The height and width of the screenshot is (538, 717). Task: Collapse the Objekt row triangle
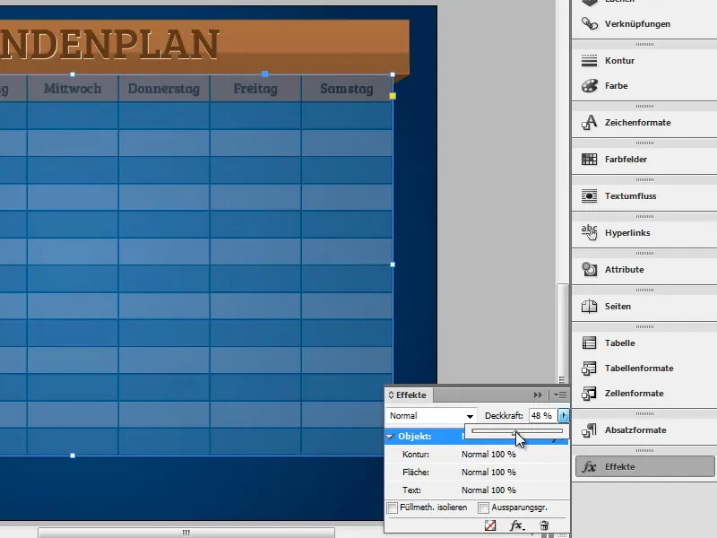pyautogui.click(x=390, y=437)
